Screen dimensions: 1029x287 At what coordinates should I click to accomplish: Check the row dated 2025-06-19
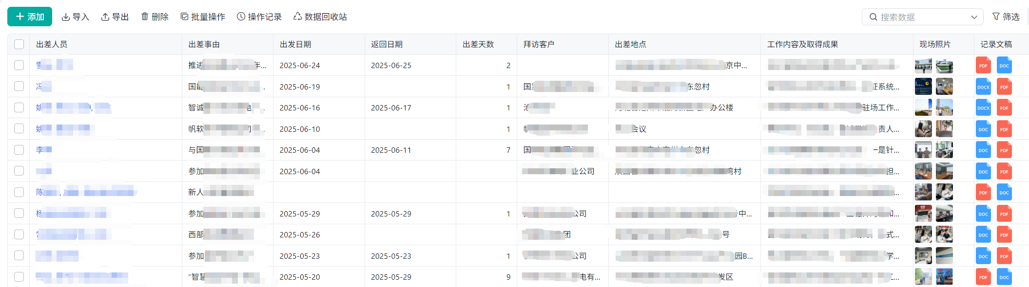point(19,86)
